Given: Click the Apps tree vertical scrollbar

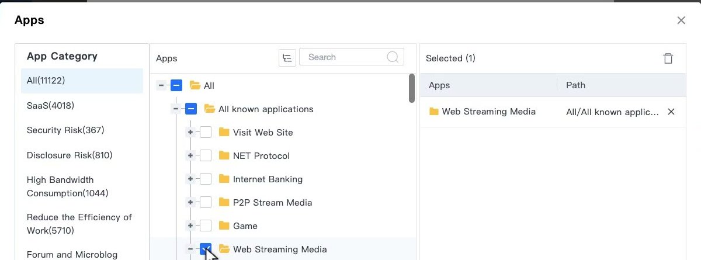Looking at the screenshot, I should click(412, 88).
